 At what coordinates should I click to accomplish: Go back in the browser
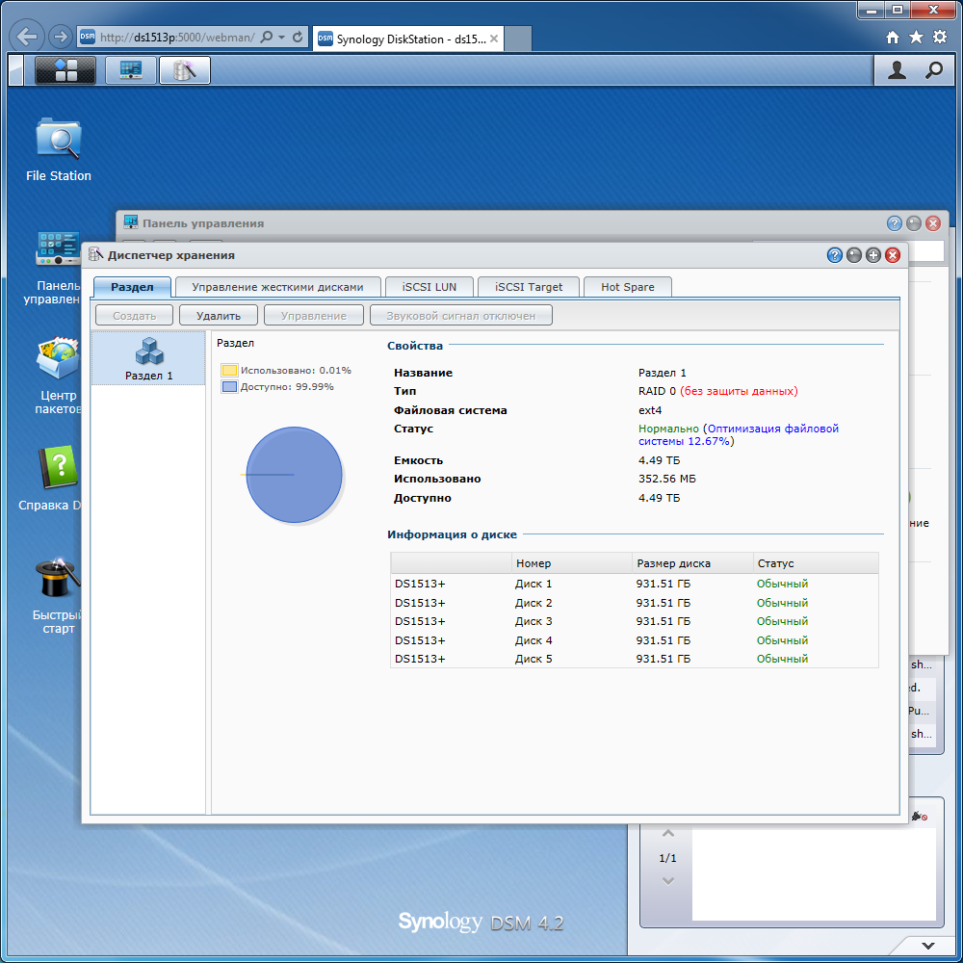27,37
